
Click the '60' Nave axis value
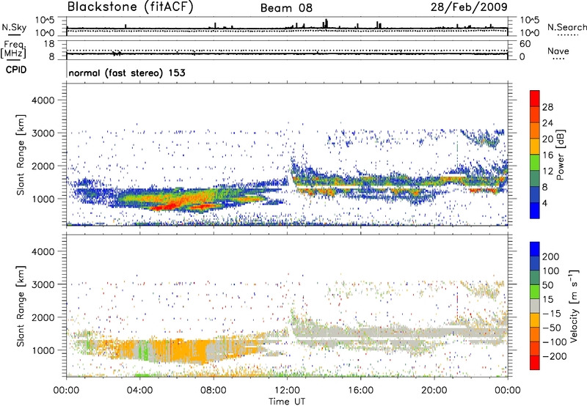click(x=525, y=44)
